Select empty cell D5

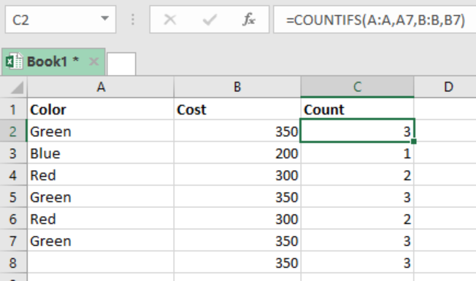(445, 196)
